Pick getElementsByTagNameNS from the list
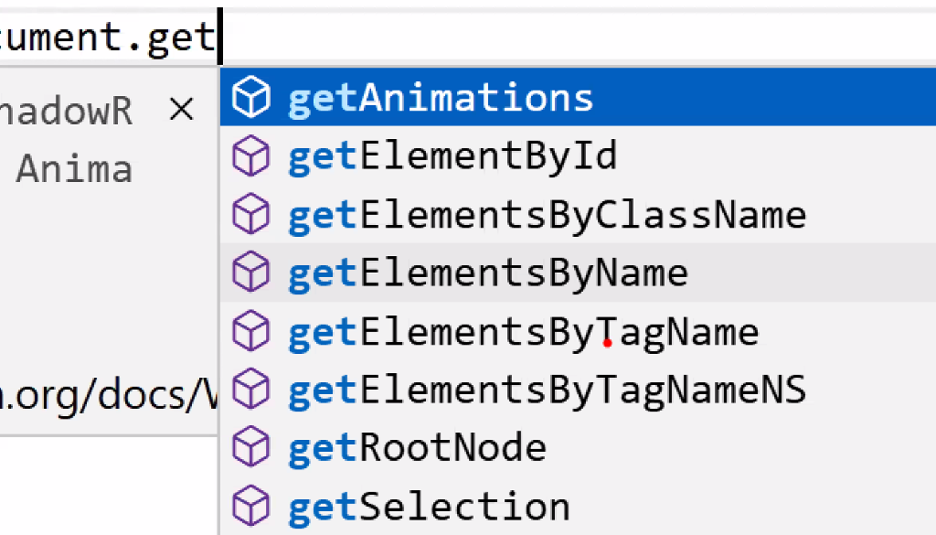This screenshot has height=535, width=936. pos(578,390)
